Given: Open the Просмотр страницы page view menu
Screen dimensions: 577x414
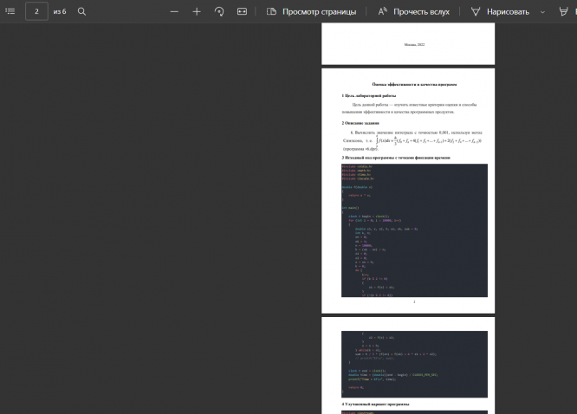Looking at the screenshot, I should (x=319, y=11).
